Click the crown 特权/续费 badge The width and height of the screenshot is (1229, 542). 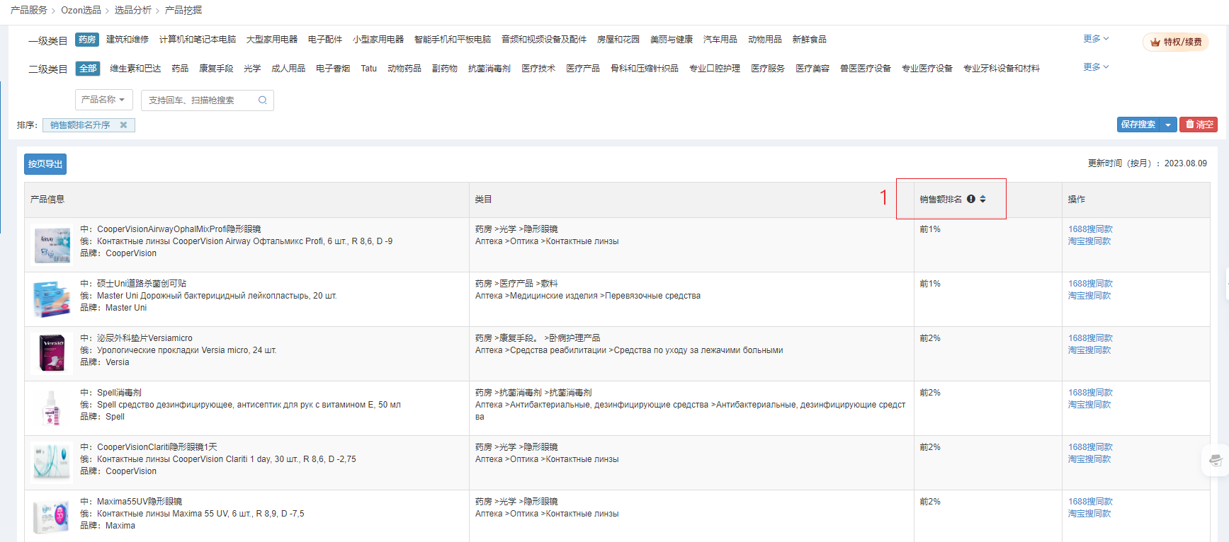pos(1175,42)
